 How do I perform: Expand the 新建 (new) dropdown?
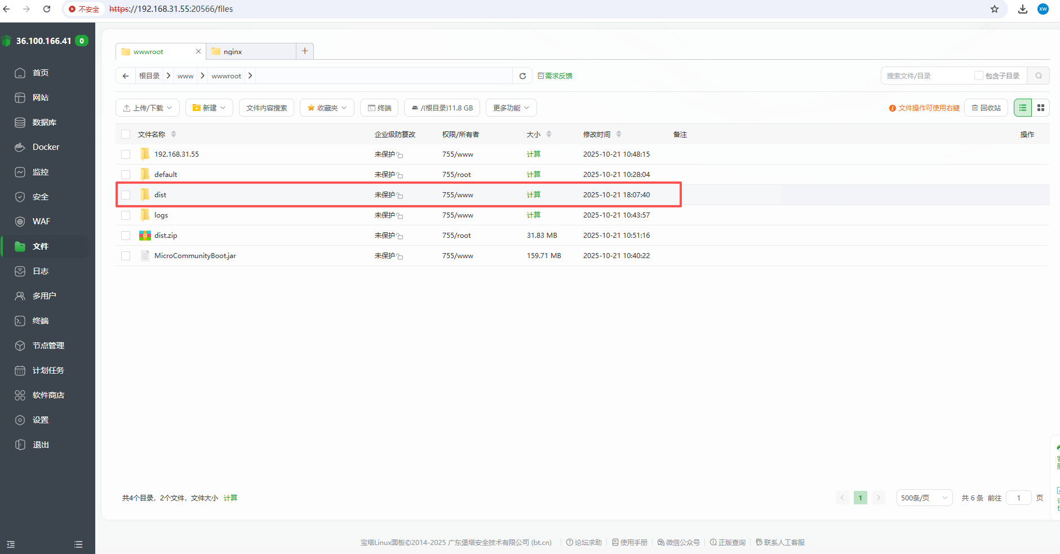pyautogui.click(x=209, y=107)
